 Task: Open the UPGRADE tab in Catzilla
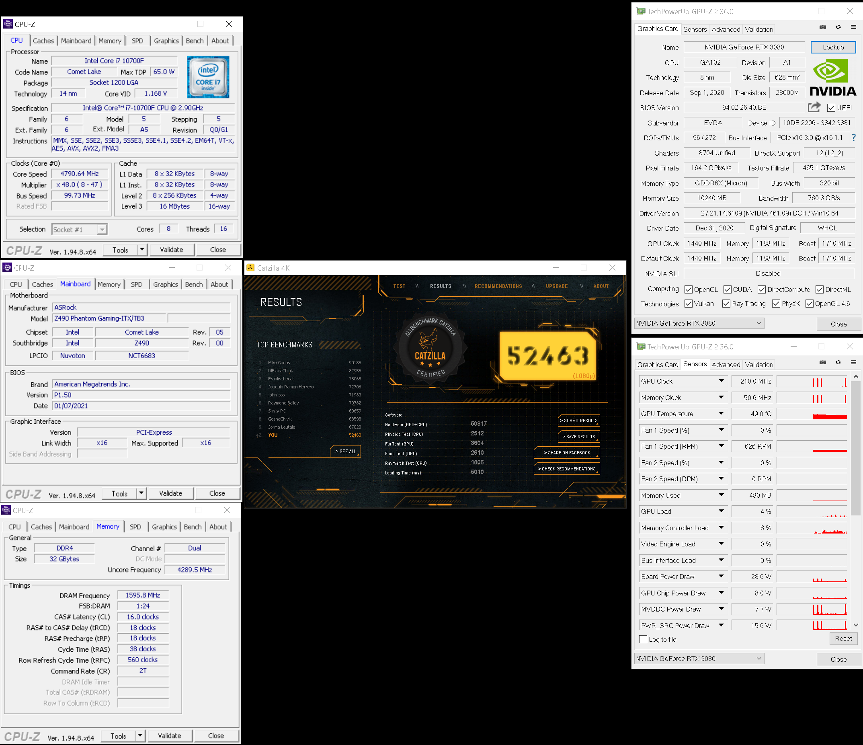pyautogui.click(x=556, y=286)
